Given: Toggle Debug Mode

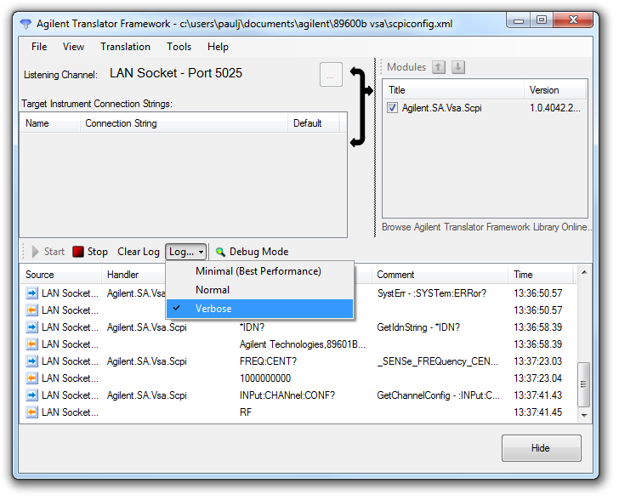Looking at the screenshot, I should (252, 252).
